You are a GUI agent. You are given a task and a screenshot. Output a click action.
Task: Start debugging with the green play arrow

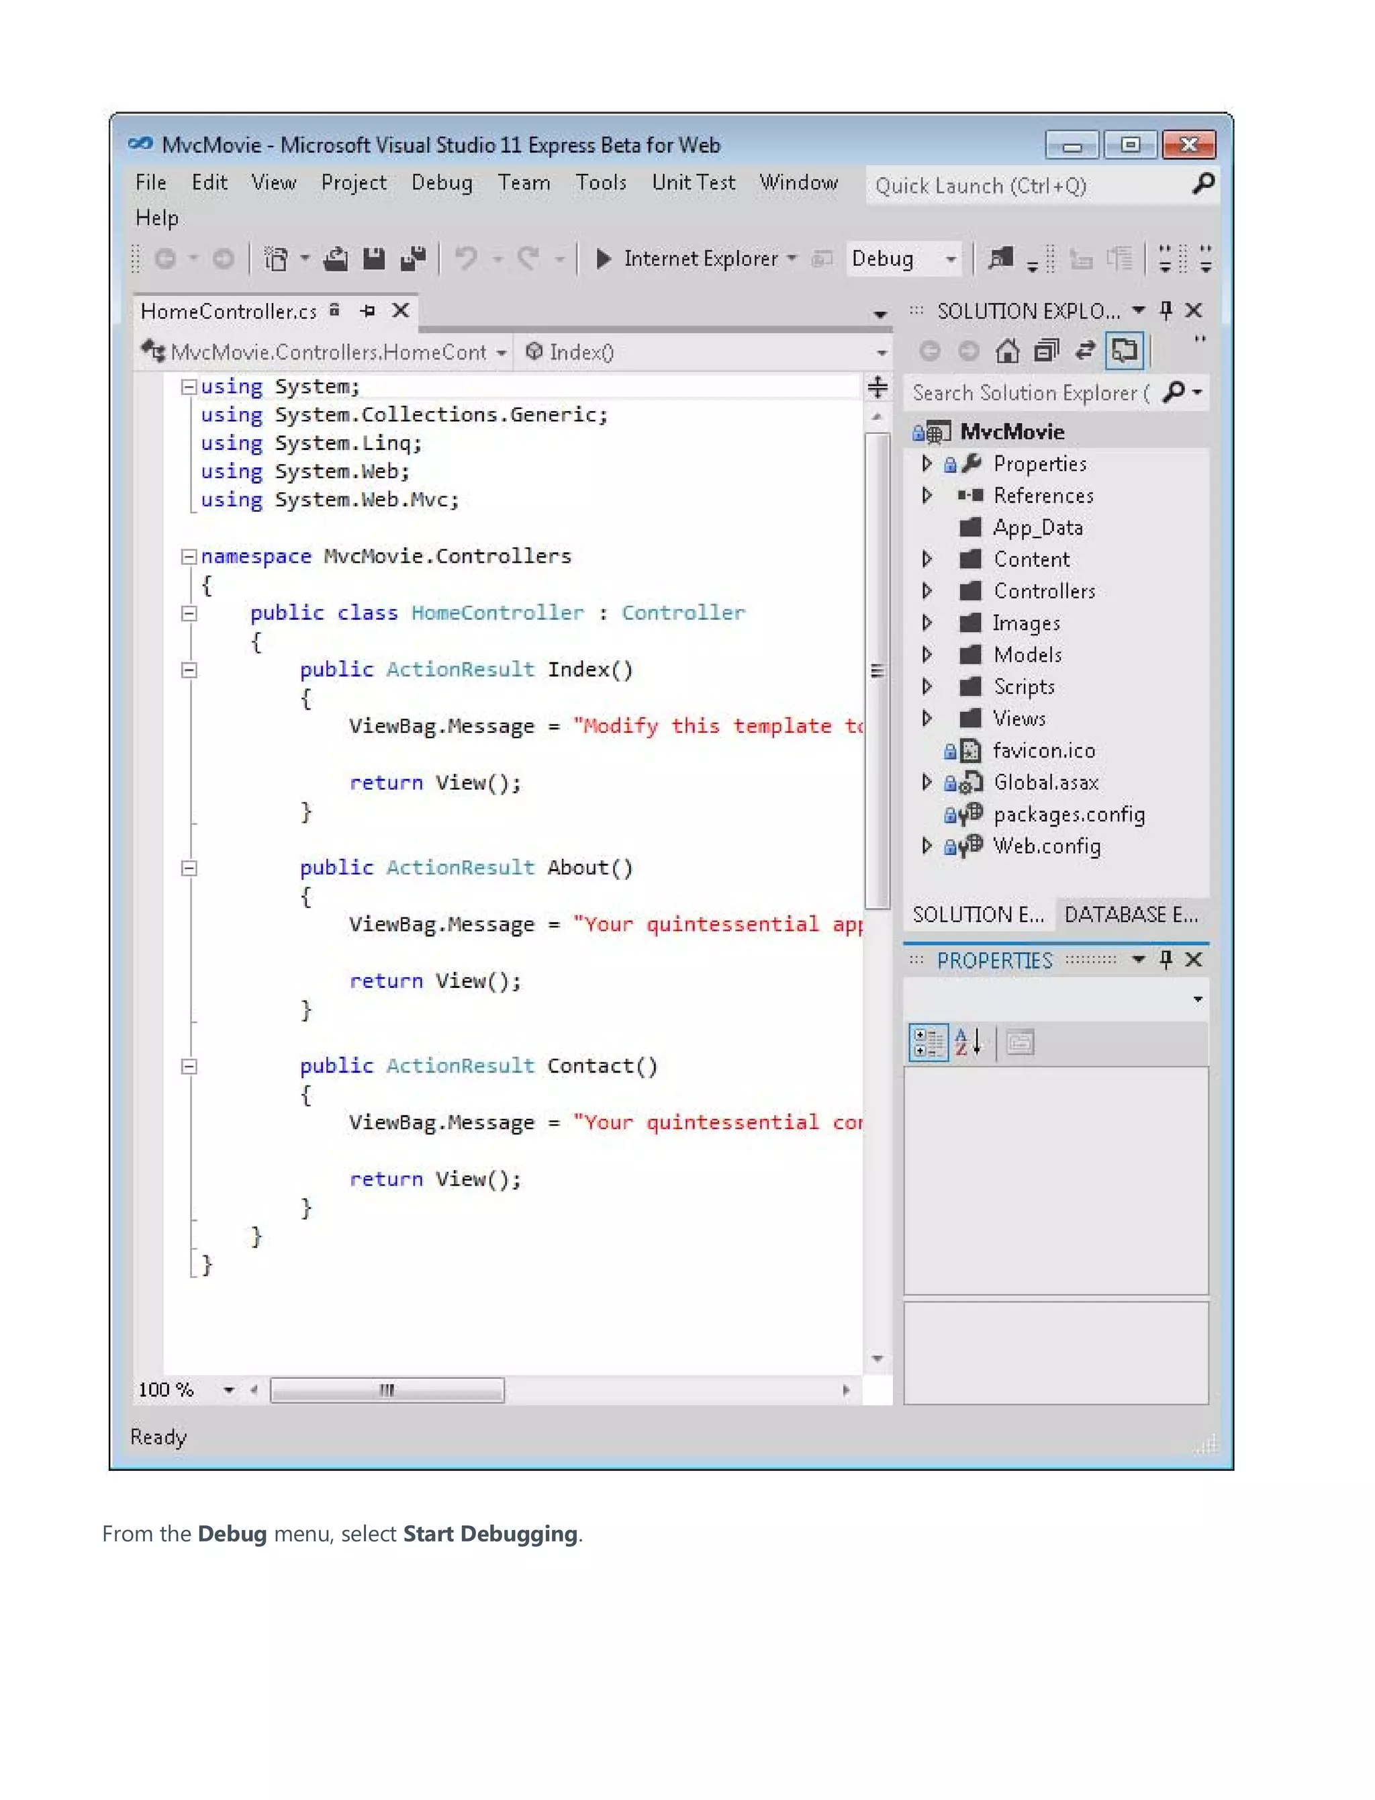tap(603, 259)
